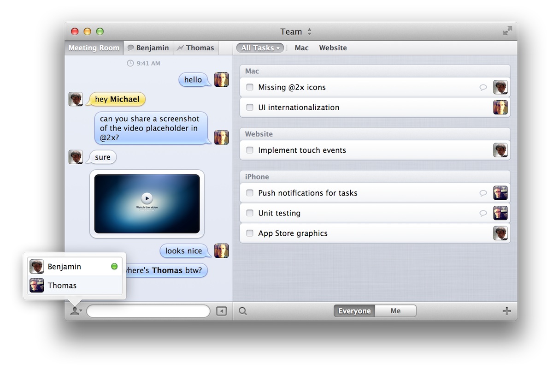Open the Thomas chat tab
553x370 pixels.
[x=196, y=48]
